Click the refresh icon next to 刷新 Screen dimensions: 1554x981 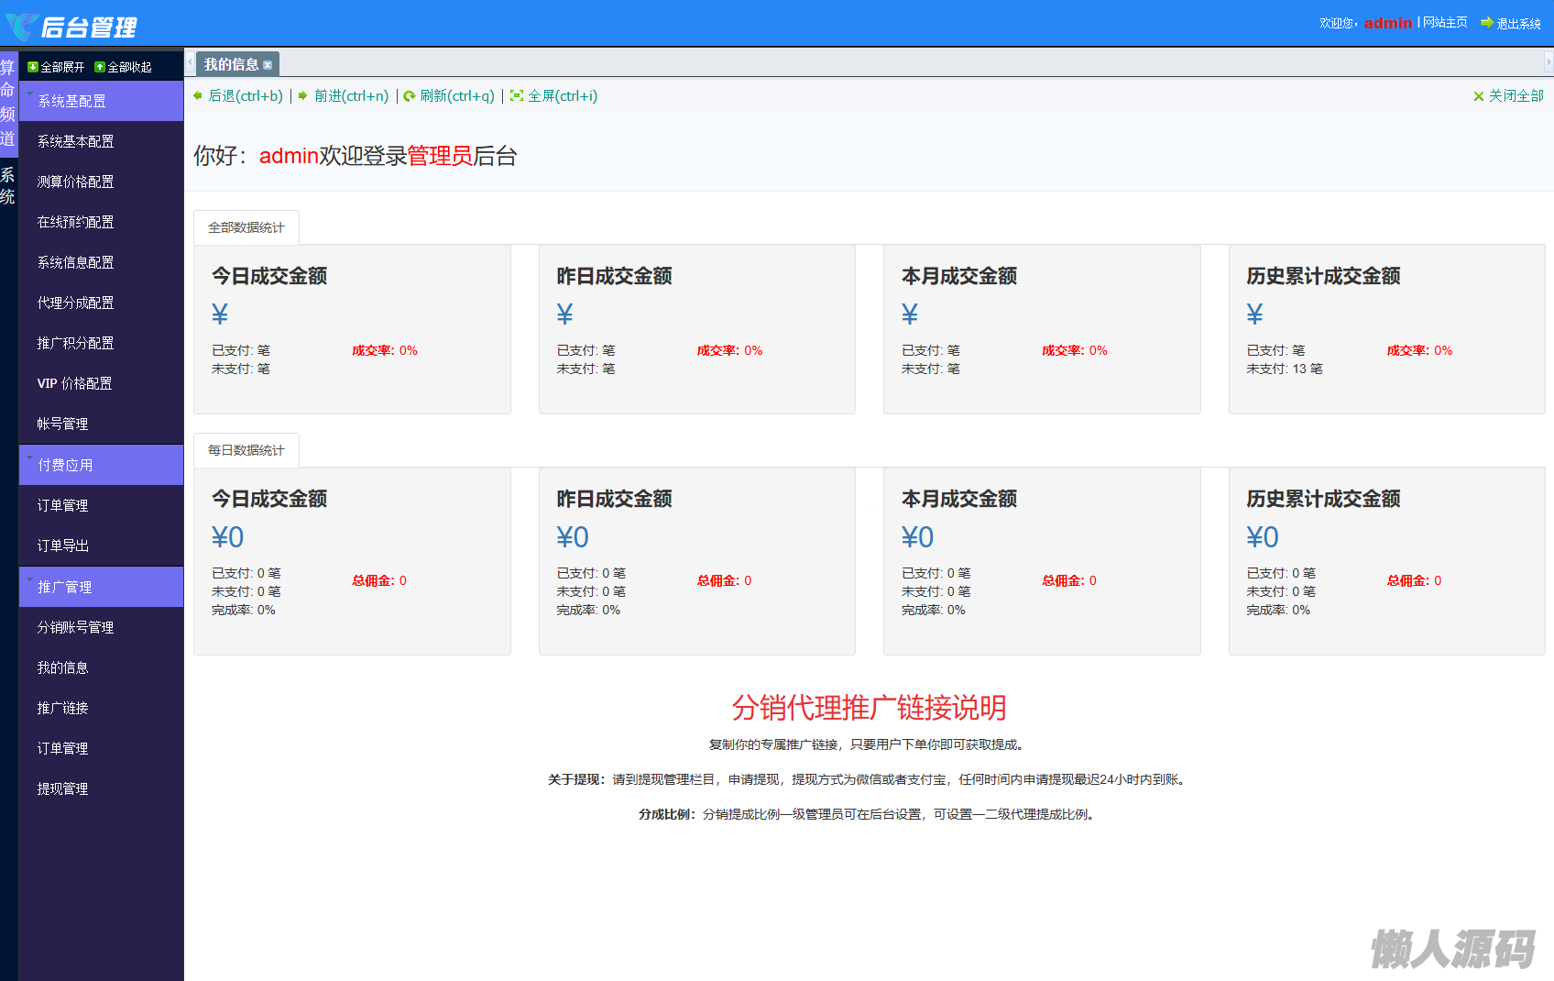pyautogui.click(x=410, y=96)
